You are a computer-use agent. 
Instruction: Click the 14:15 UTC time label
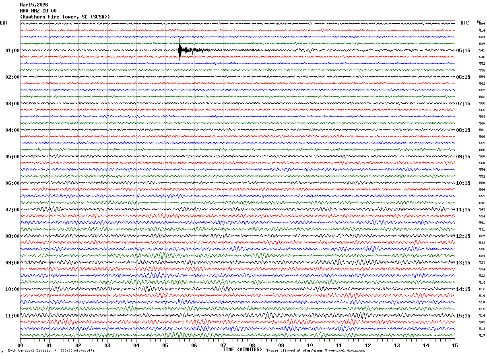[463, 289]
